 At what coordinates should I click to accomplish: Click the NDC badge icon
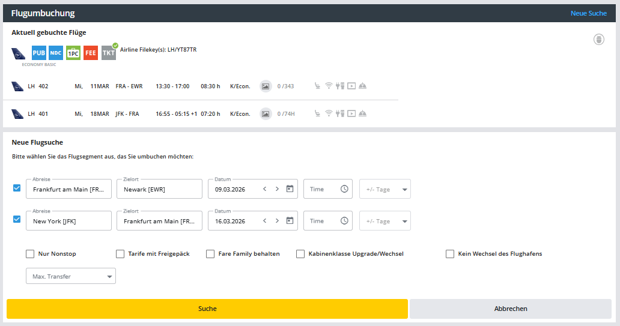56,53
